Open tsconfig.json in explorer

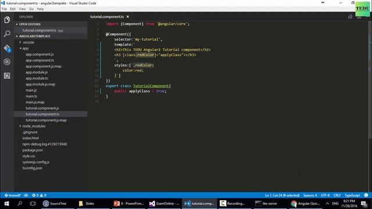pyautogui.click(x=33, y=168)
